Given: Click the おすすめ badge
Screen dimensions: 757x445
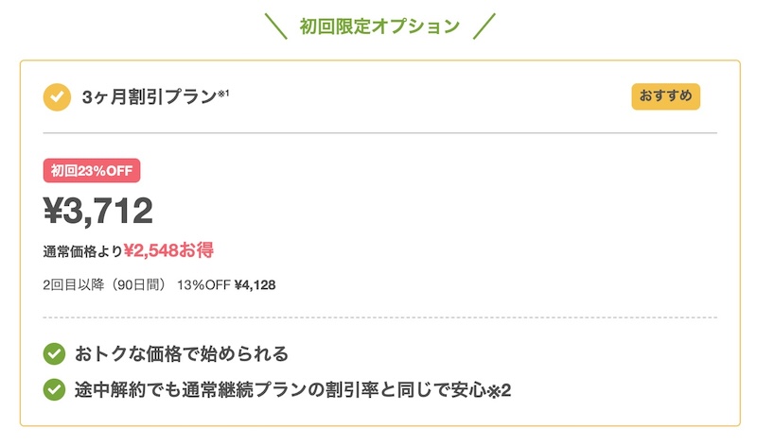Looking at the screenshot, I should pyautogui.click(x=666, y=96).
